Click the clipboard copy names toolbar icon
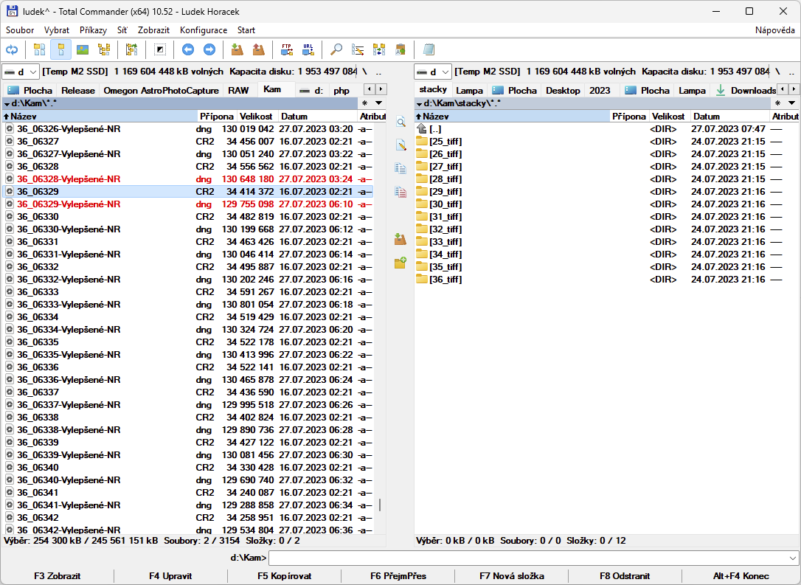Viewport: 801px width, 585px height. (400, 49)
